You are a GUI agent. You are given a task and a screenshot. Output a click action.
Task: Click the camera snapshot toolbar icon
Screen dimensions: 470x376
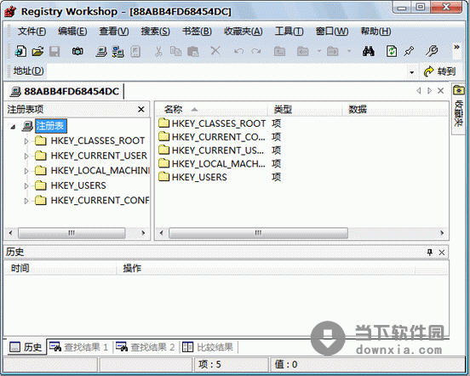[77, 52]
